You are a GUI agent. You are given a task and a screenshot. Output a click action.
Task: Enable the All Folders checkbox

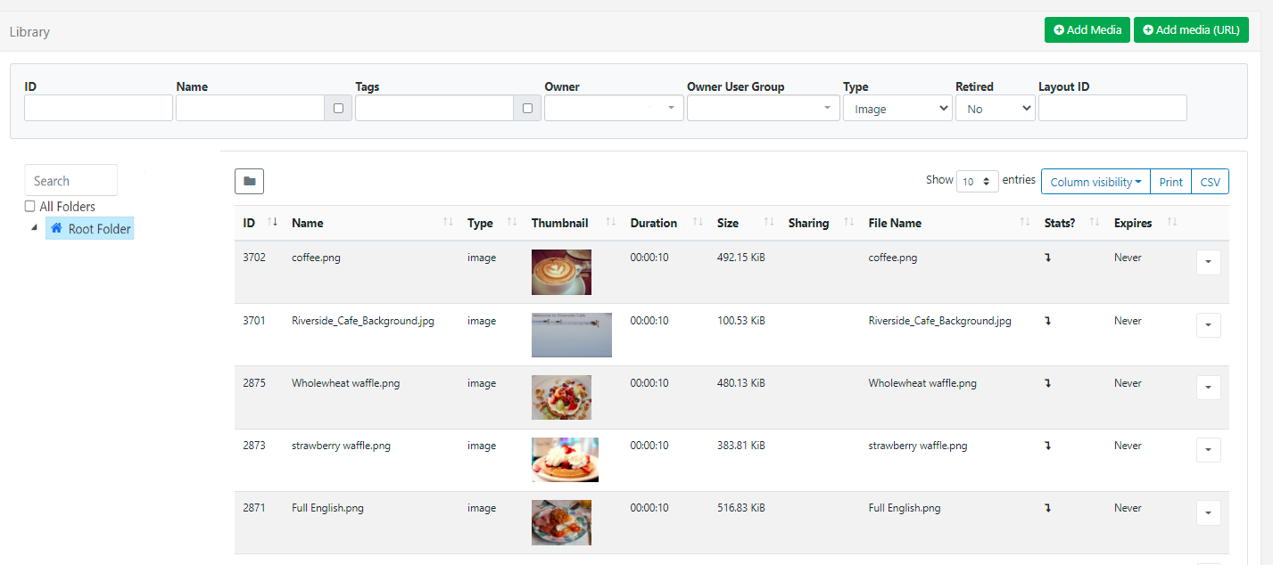coord(30,207)
